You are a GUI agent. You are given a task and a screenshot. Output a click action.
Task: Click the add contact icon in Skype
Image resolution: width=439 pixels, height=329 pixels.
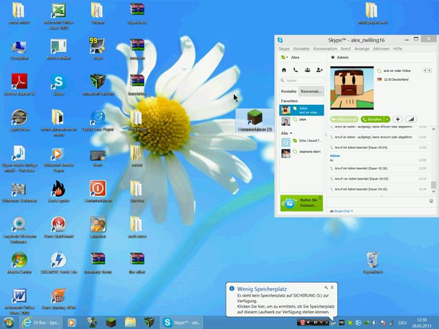319,70
